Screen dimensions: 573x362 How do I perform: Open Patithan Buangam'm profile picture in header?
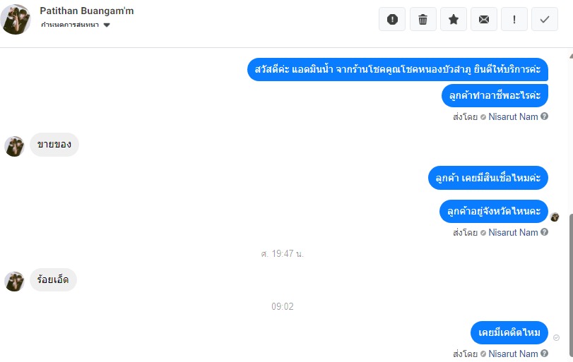click(x=16, y=19)
